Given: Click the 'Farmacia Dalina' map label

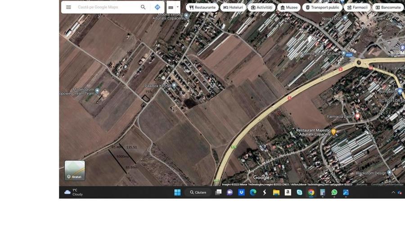Looking at the screenshot, I should (341, 117).
